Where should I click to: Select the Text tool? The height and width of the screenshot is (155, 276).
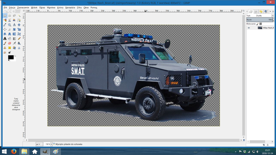click(5, 38)
